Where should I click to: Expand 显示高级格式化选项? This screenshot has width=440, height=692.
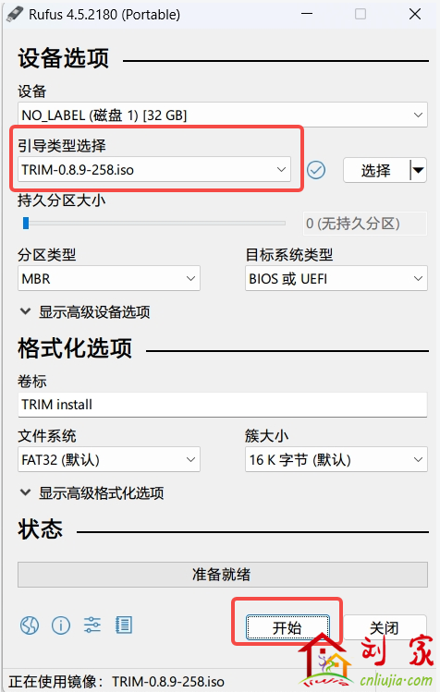pyautogui.click(x=92, y=492)
